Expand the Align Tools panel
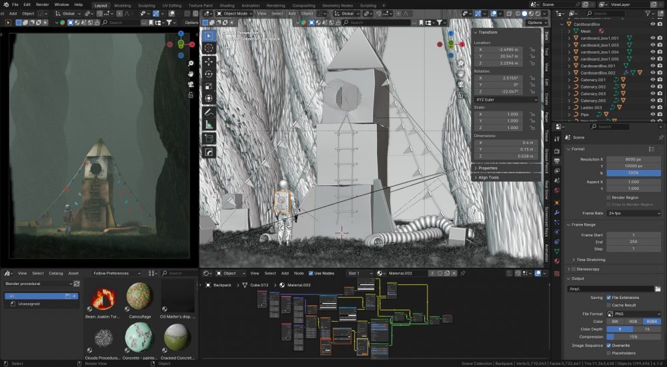This screenshot has width=667, height=367. pyautogui.click(x=488, y=178)
